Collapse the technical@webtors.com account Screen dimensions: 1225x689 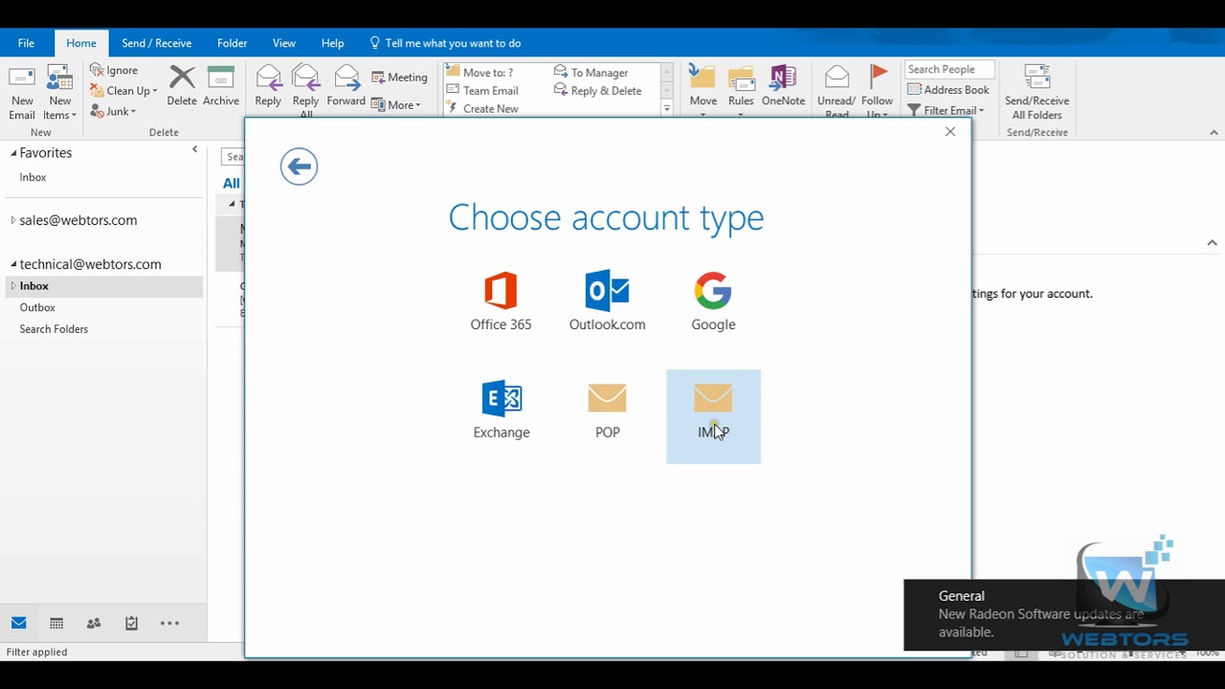tap(13, 264)
